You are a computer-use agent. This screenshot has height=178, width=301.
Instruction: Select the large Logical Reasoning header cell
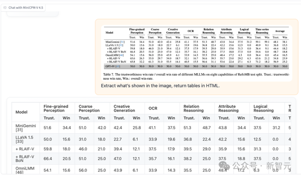point(267,108)
